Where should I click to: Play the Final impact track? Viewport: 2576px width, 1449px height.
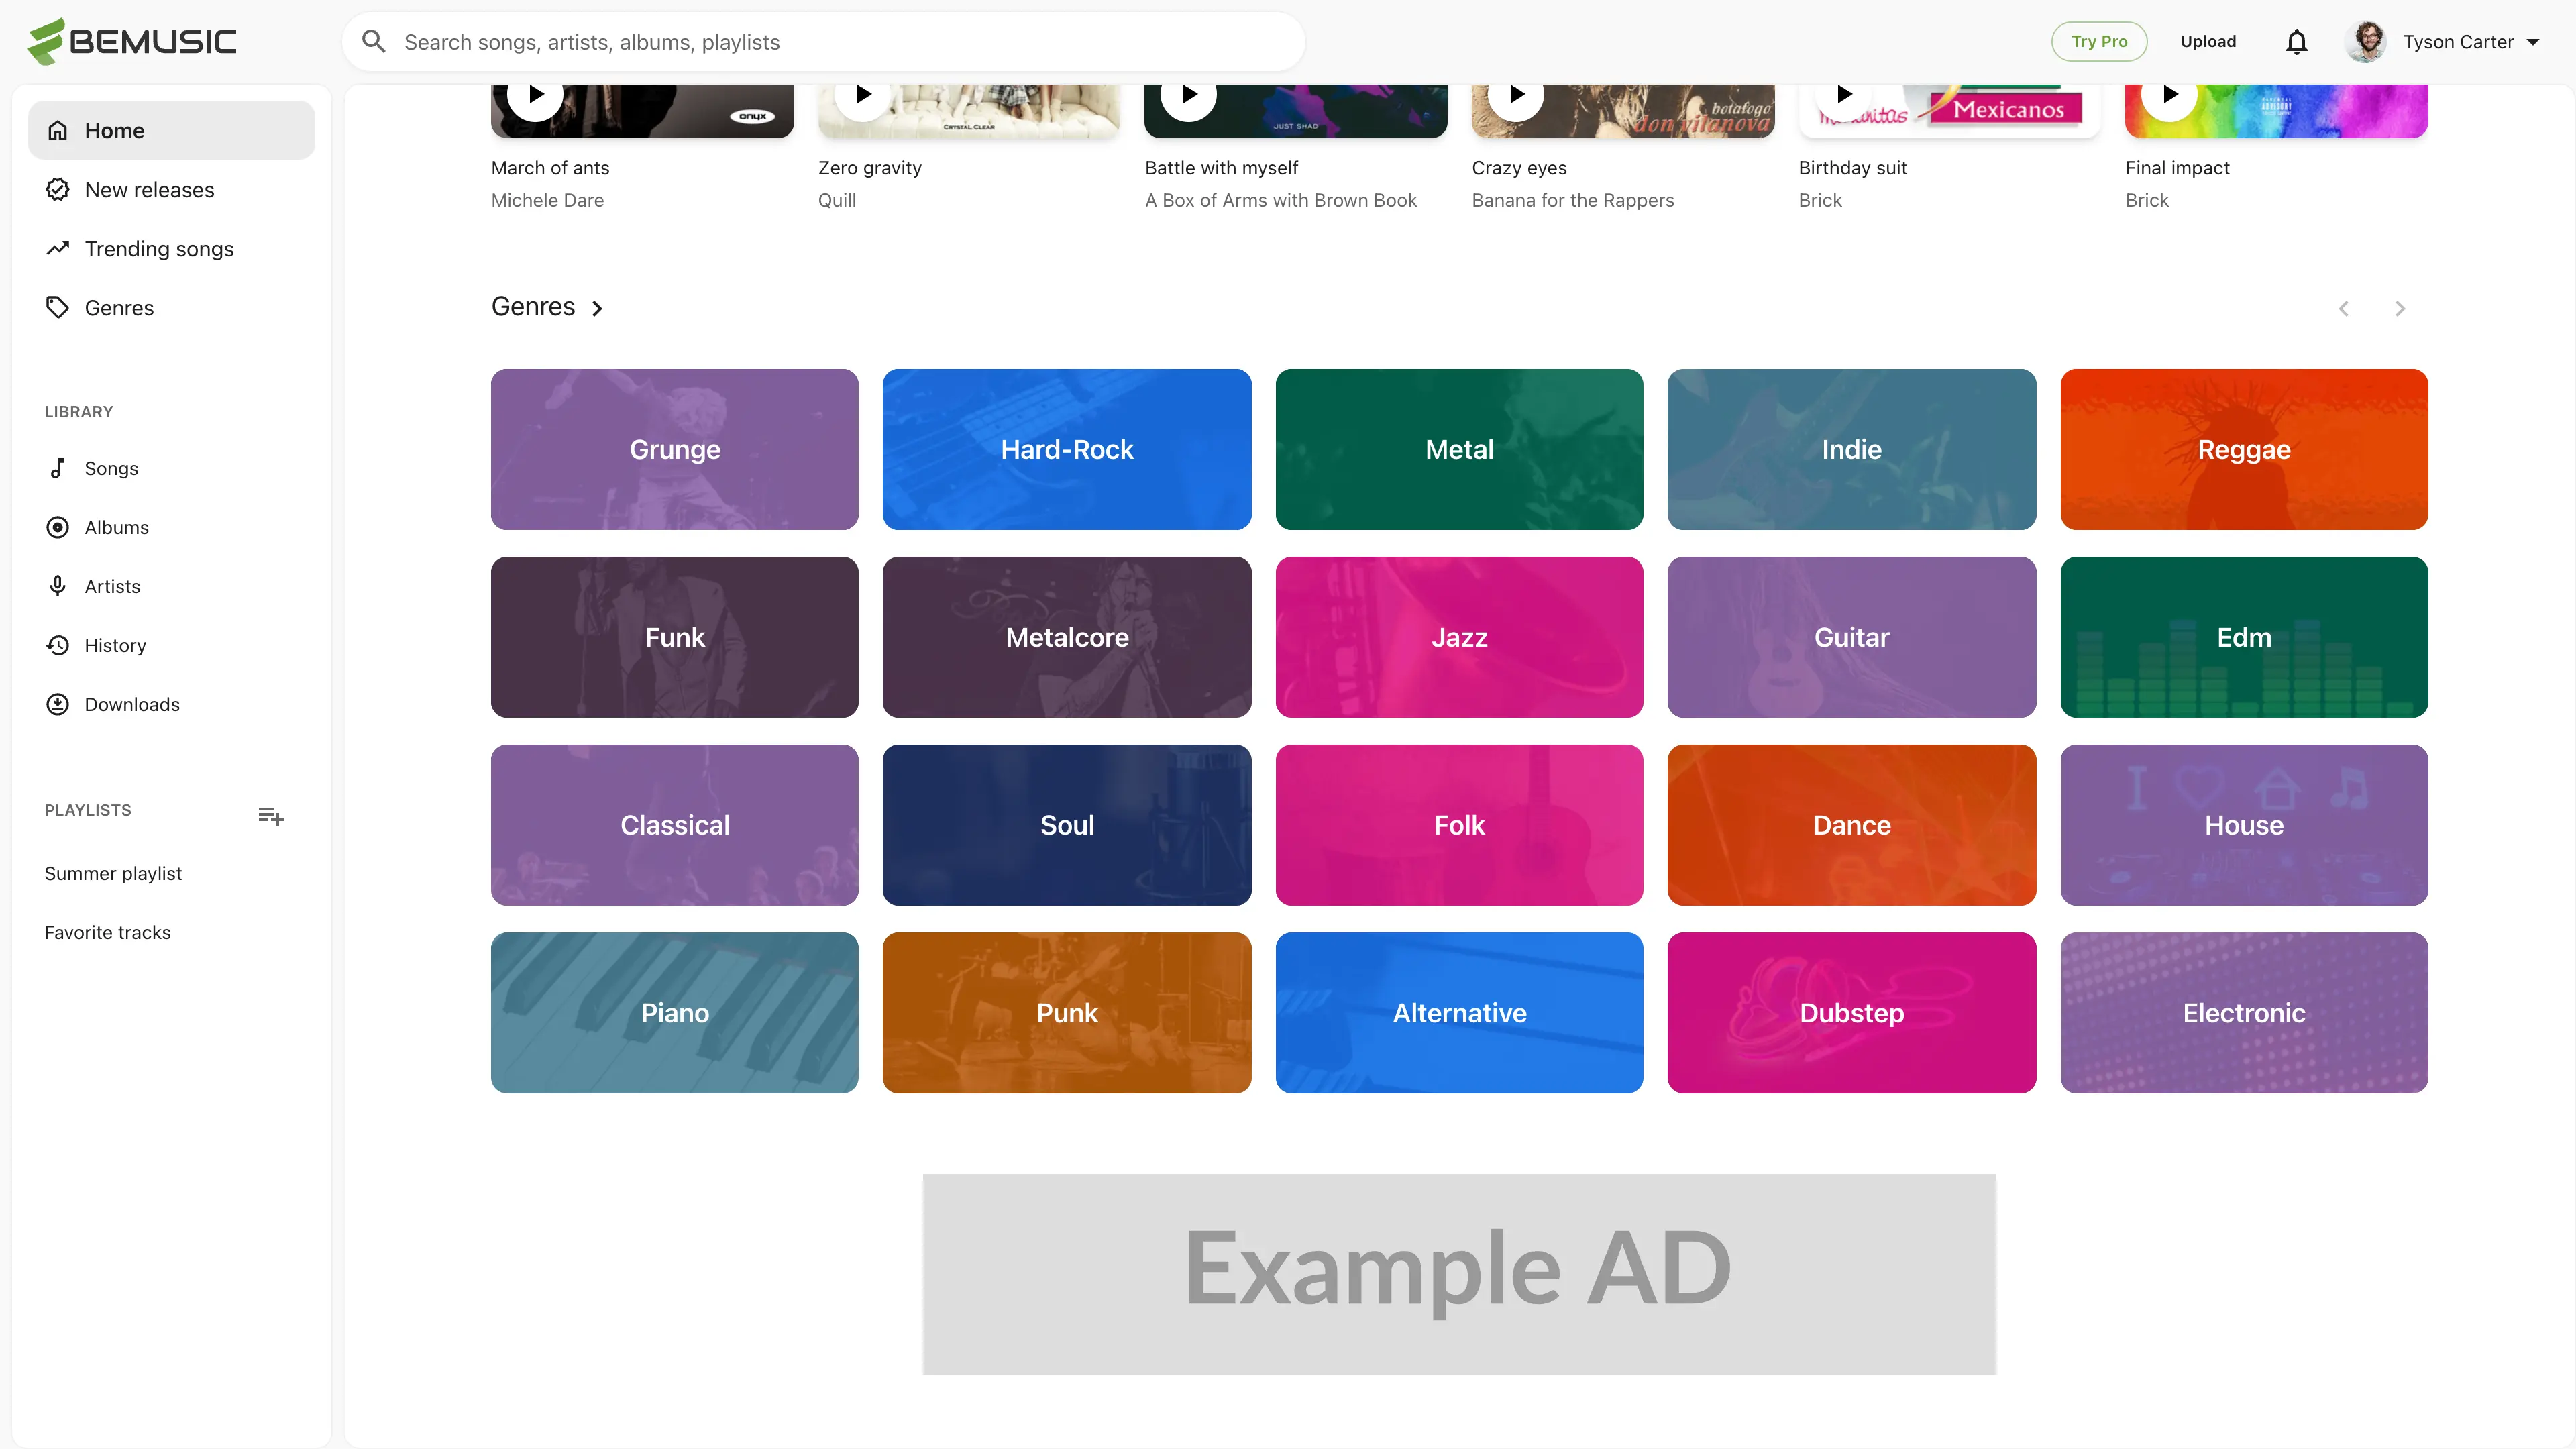point(2169,95)
